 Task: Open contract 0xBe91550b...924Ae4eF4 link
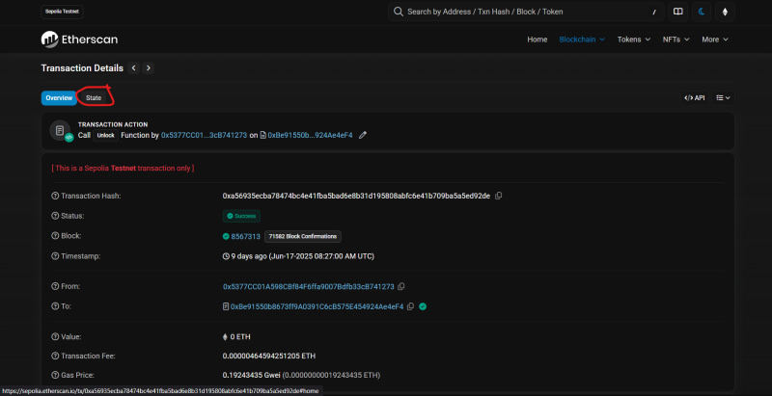(x=310, y=135)
